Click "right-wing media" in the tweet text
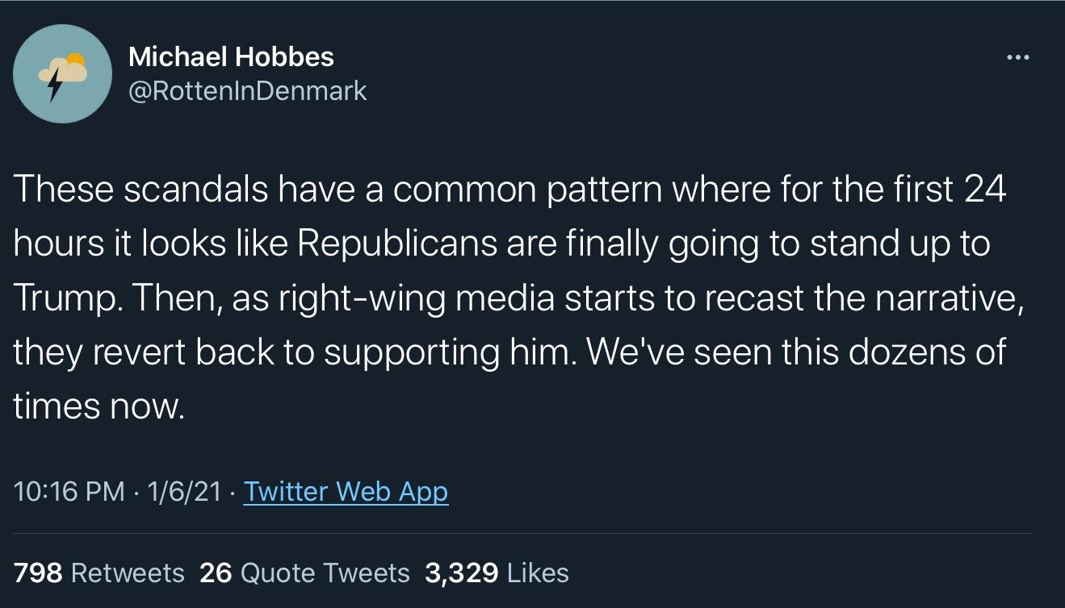Viewport: 1065px width, 608px height. [417, 299]
